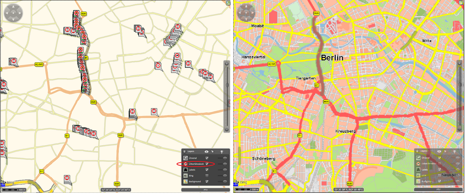The width and height of the screenshot is (465, 194).
Task: Uncheck Útkorlátozások layer visibility in left panel
Action: click(x=207, y=164)
